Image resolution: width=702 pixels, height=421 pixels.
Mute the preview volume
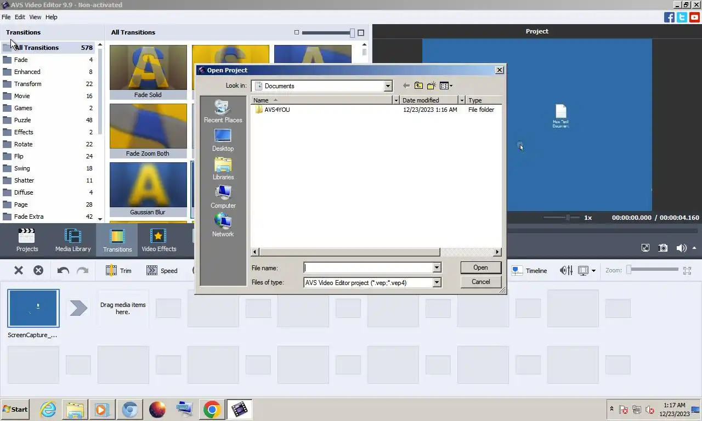681,248
